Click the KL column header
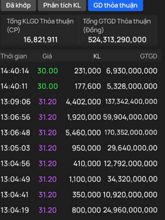Viewport: 165px width, 220px height. click(x=97, y=56)
